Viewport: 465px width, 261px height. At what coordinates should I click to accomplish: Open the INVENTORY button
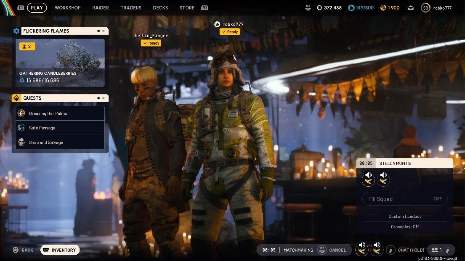[x=60, y=250]
